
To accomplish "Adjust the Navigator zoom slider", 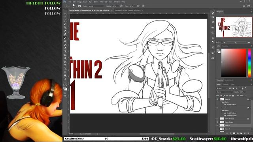I will 236,42.
